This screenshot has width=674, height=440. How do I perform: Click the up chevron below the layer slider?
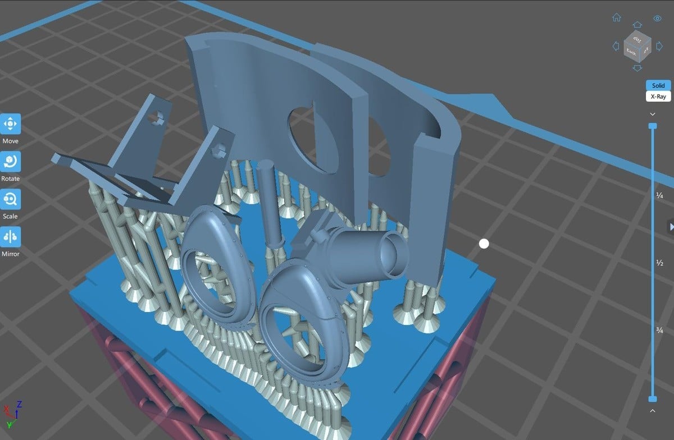tap(653, 411)
